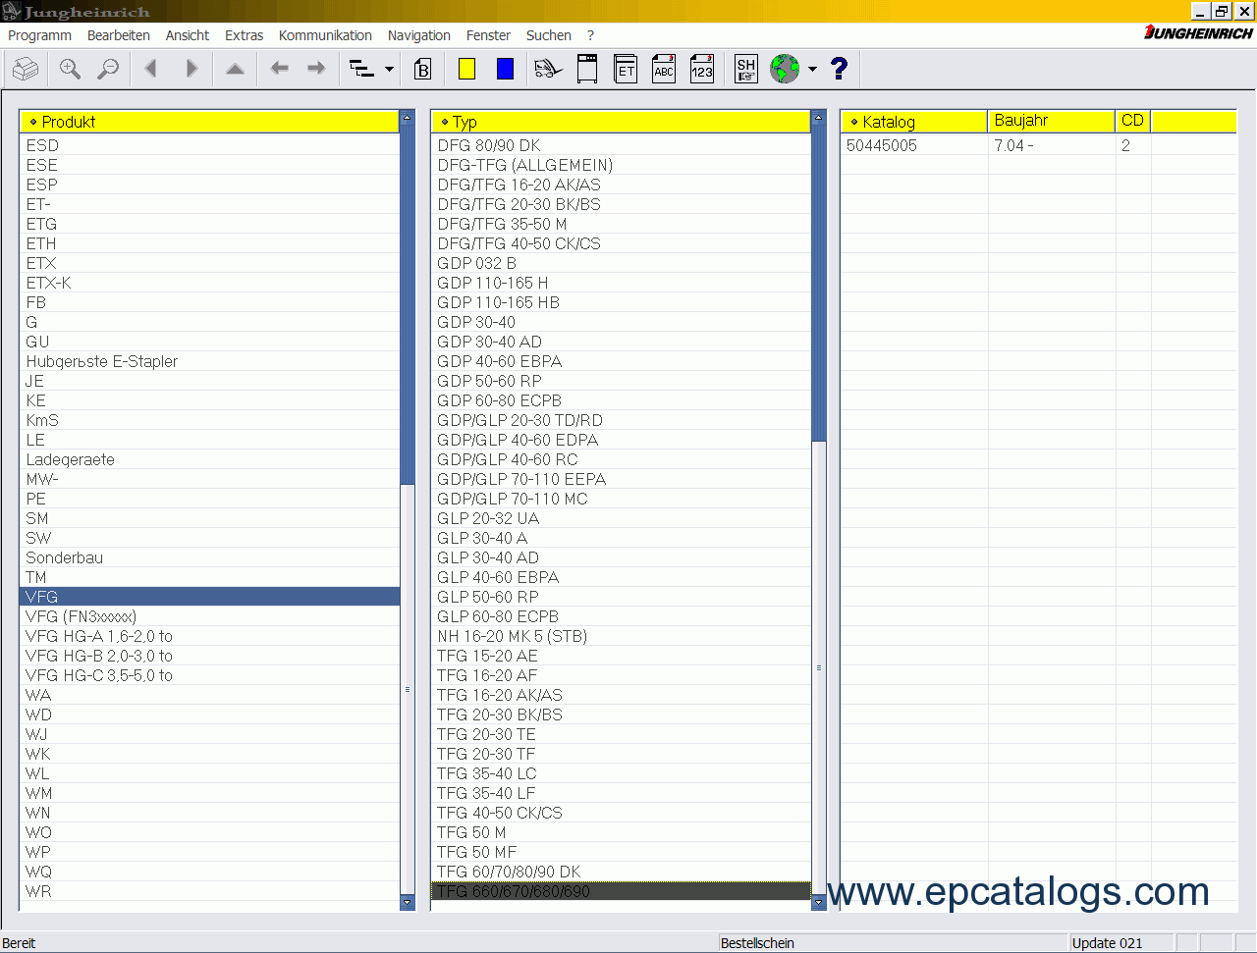Click the 123 number search icon
This screenshot has width=1257, height=953.
701,69
